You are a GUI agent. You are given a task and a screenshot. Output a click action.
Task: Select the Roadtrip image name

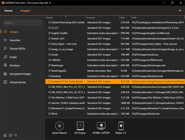[x=56, y=76]
